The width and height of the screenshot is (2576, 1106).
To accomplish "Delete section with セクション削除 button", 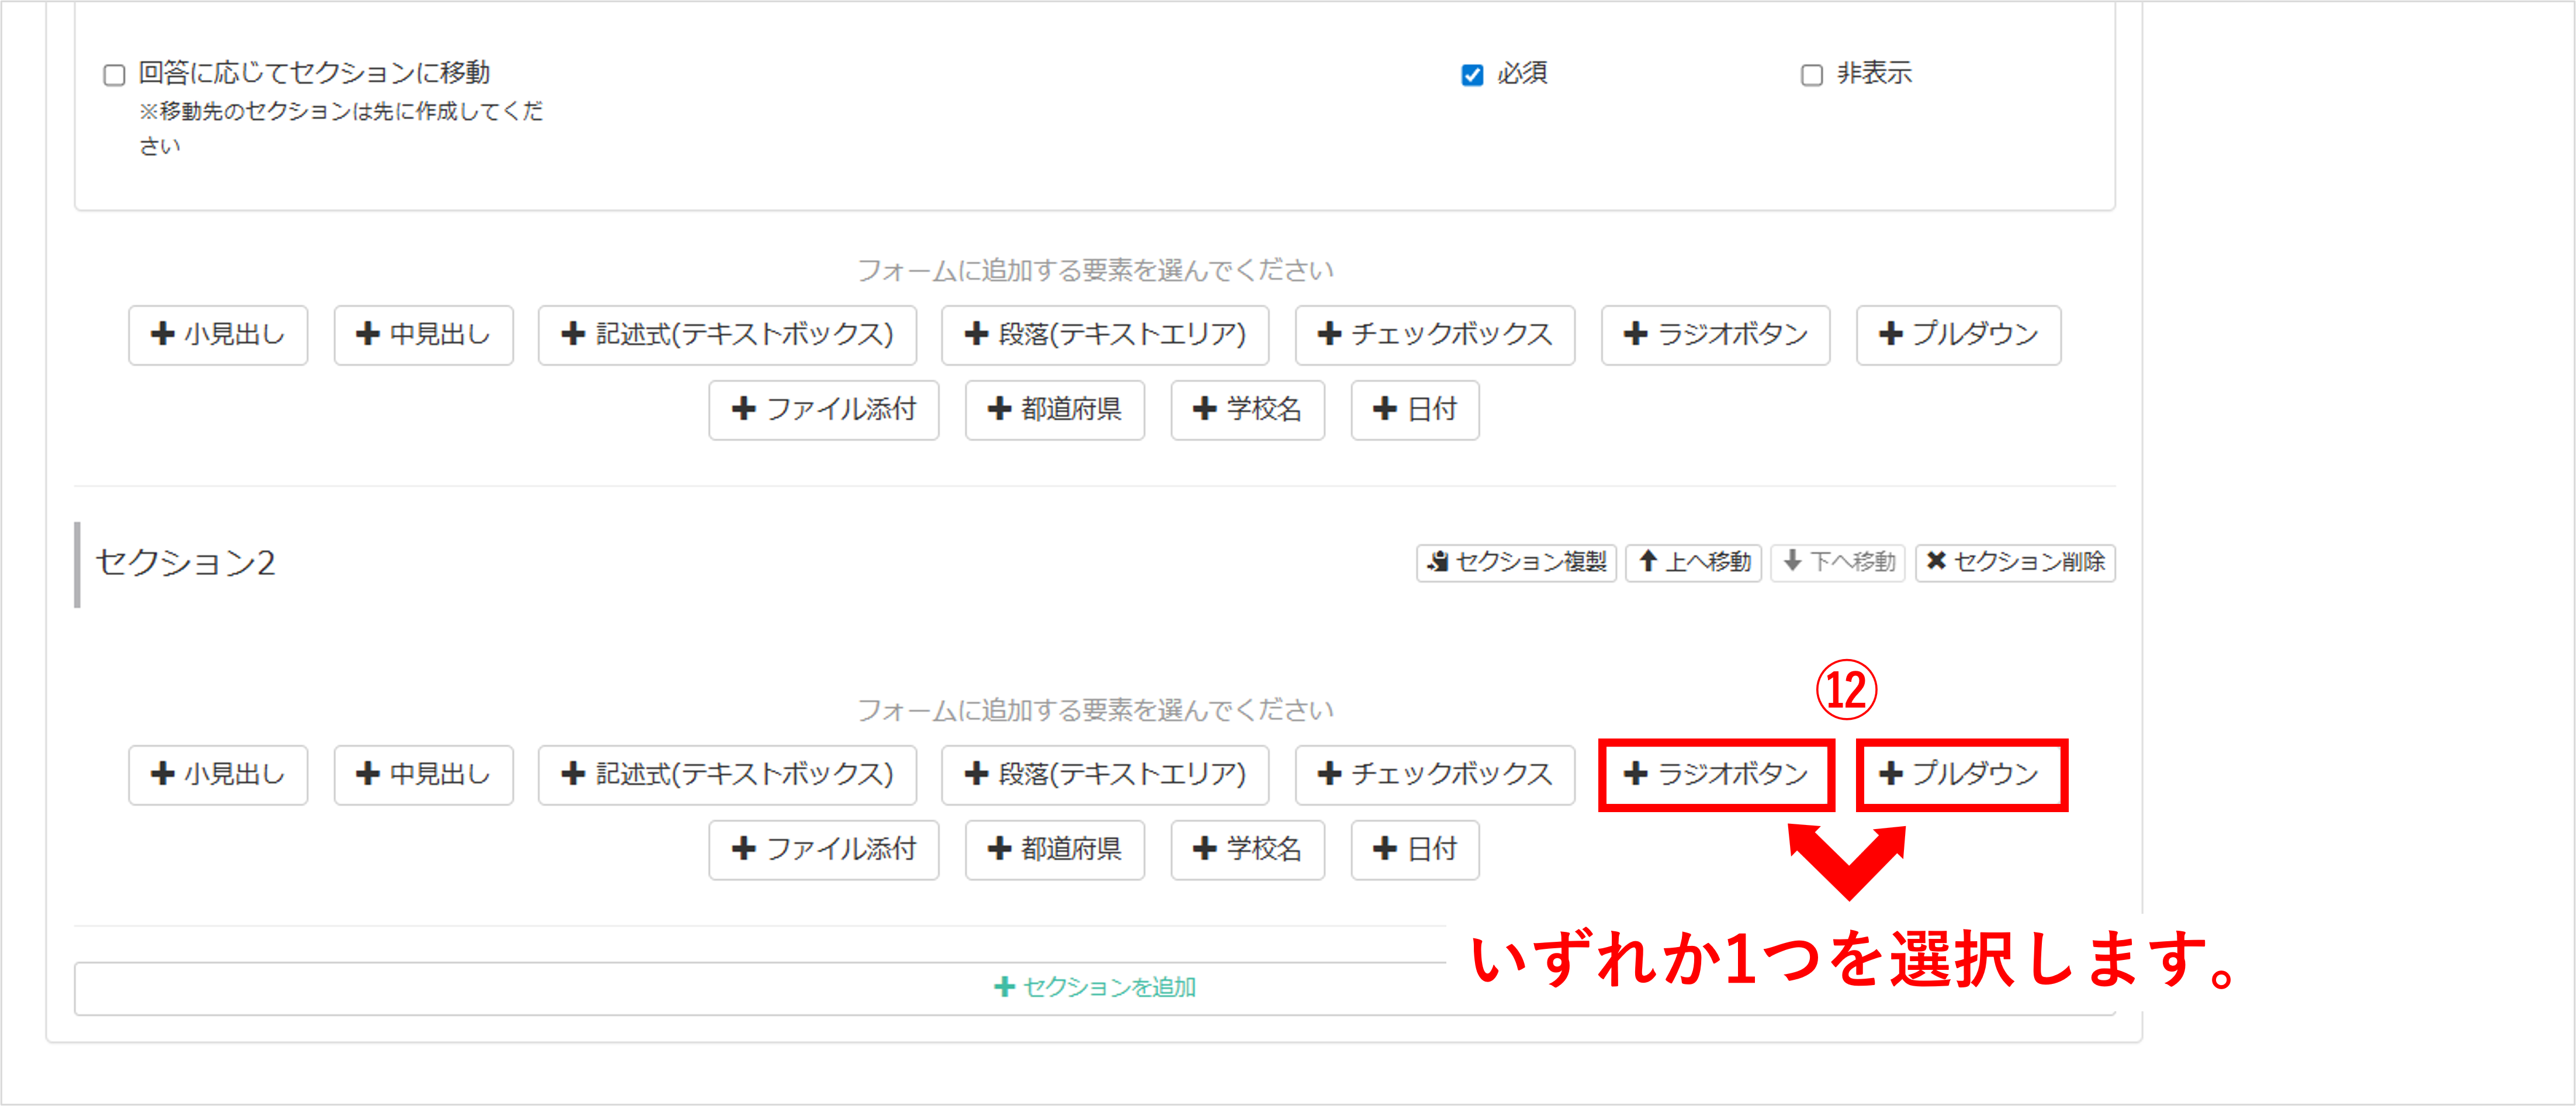I will coord(2014,562).
